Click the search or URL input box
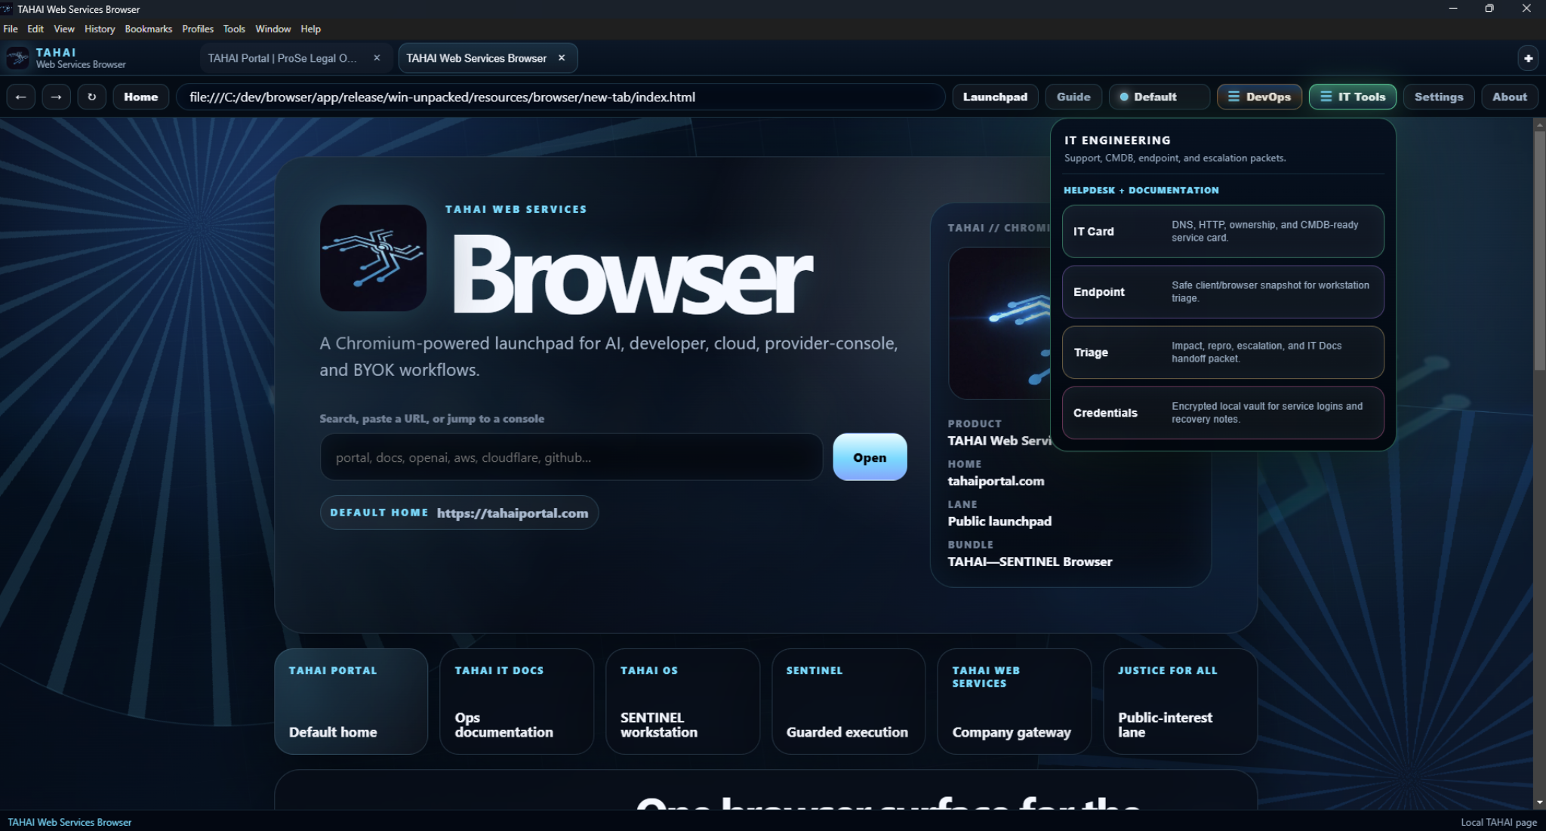This screenshot has width=1546, height=831. [571, 457]
